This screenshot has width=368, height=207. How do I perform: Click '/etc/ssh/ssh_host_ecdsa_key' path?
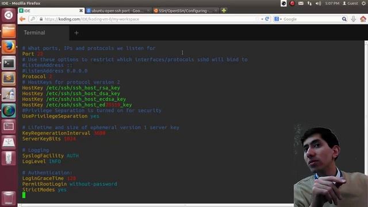86,99
